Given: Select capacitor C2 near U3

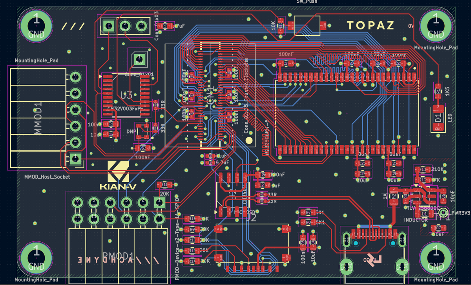Looking at the screenshot, I should [110, 134].
